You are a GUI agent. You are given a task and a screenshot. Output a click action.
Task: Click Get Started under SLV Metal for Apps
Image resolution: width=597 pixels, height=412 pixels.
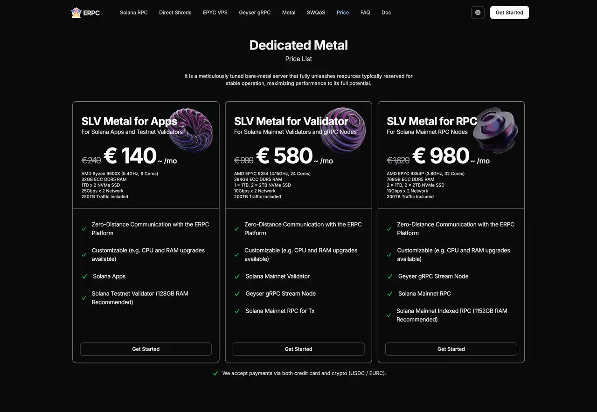click(x=146, y=349)
